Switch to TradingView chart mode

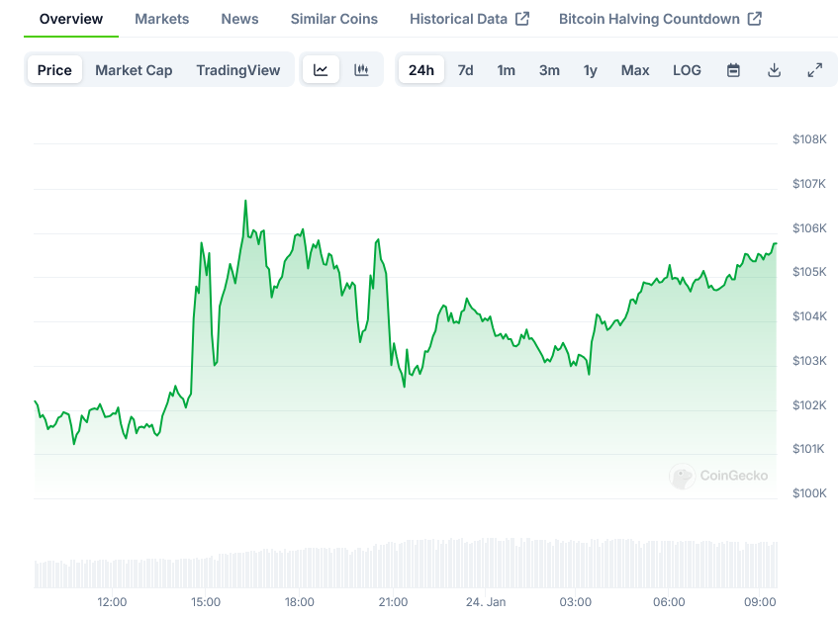point(237,70)
